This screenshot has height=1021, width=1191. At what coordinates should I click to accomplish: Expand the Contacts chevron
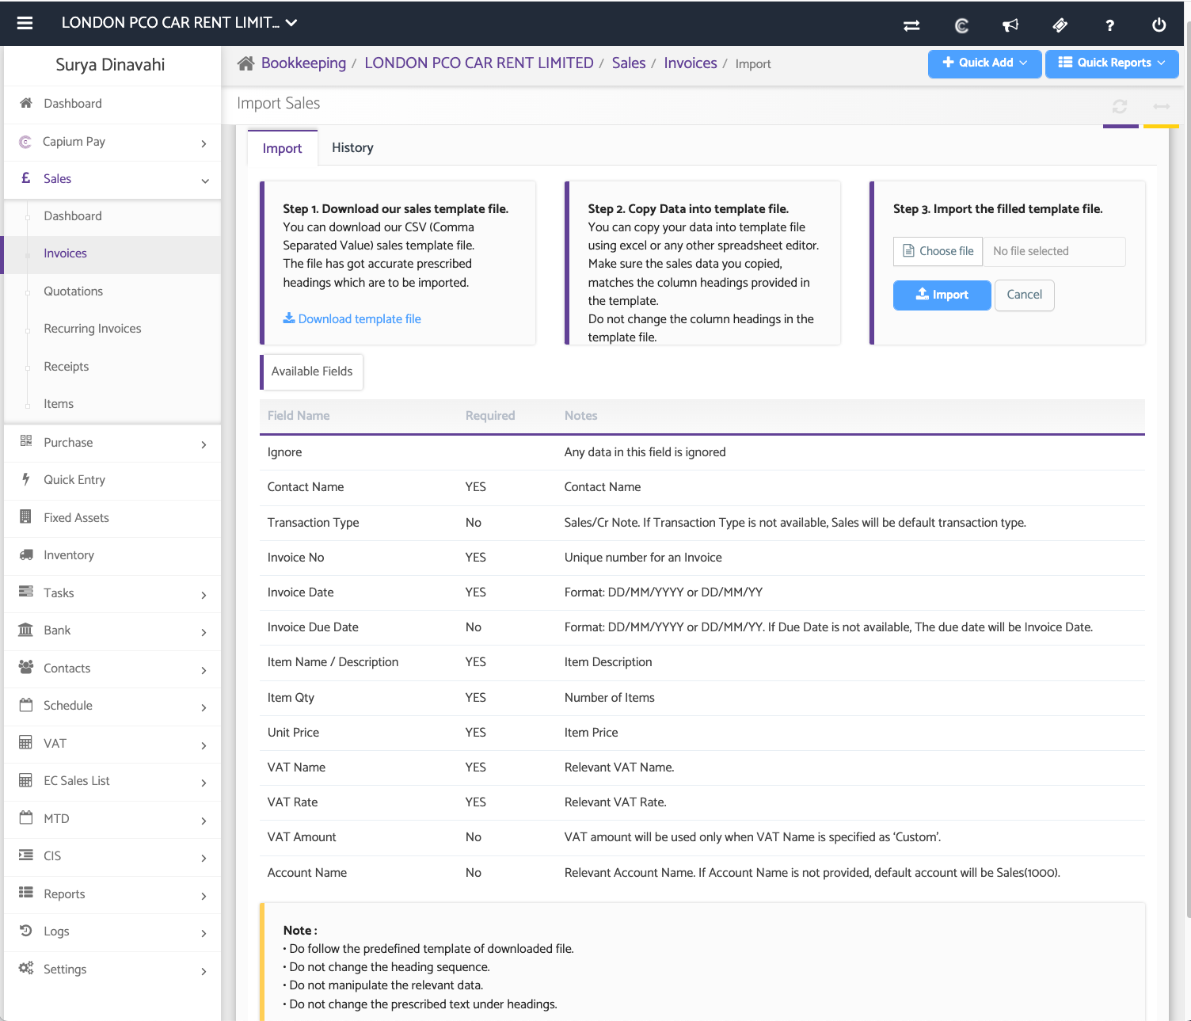click(x=204, y=670)
